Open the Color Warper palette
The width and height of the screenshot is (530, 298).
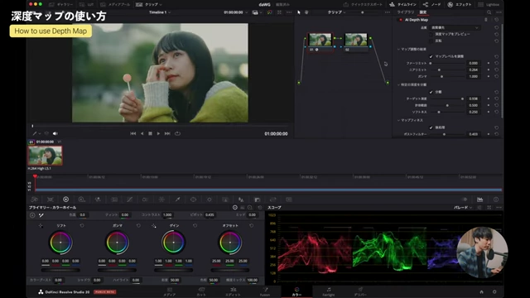(146, 199)
